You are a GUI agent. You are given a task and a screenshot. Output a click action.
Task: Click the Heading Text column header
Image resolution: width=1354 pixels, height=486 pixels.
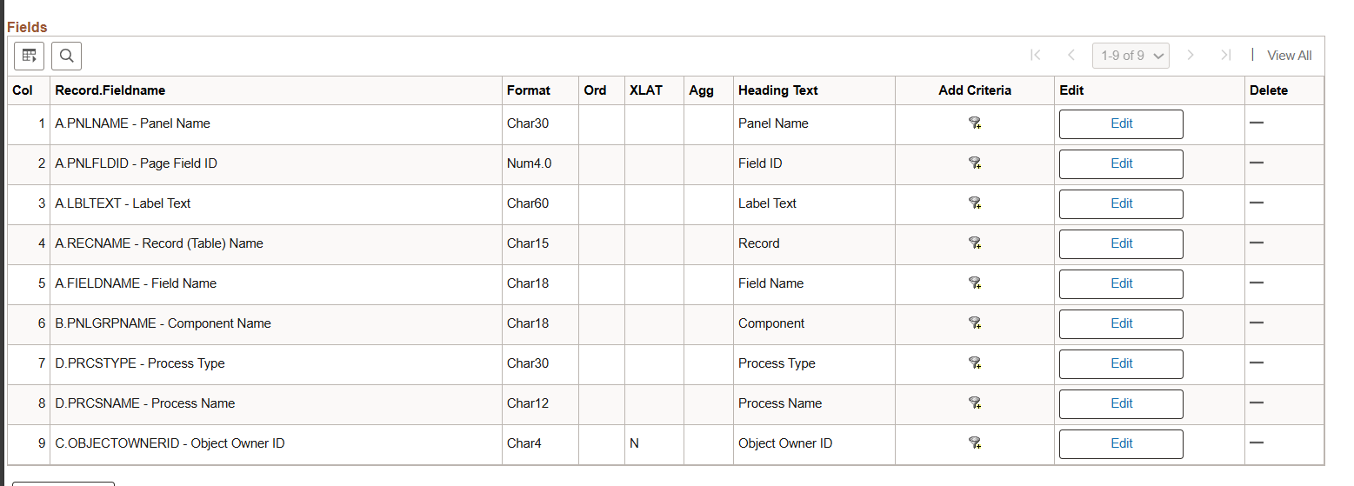point(777,90)
